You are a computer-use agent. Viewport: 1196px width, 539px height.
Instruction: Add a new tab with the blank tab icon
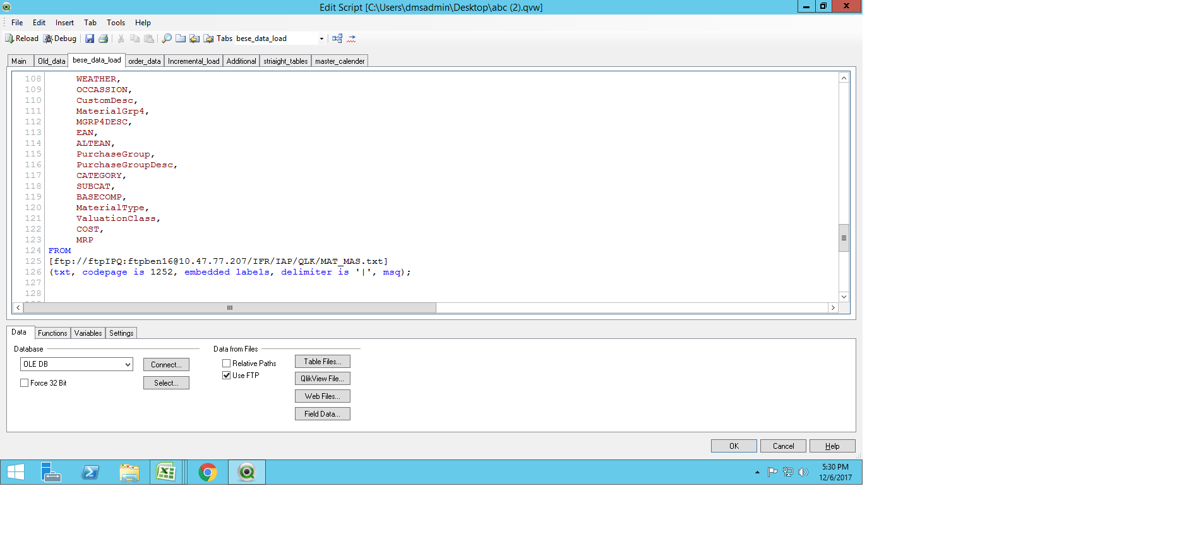pyautogui.click(x=181, y=38)
